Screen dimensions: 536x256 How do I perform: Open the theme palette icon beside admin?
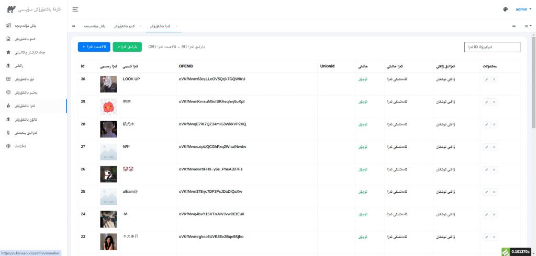(505, 9)
